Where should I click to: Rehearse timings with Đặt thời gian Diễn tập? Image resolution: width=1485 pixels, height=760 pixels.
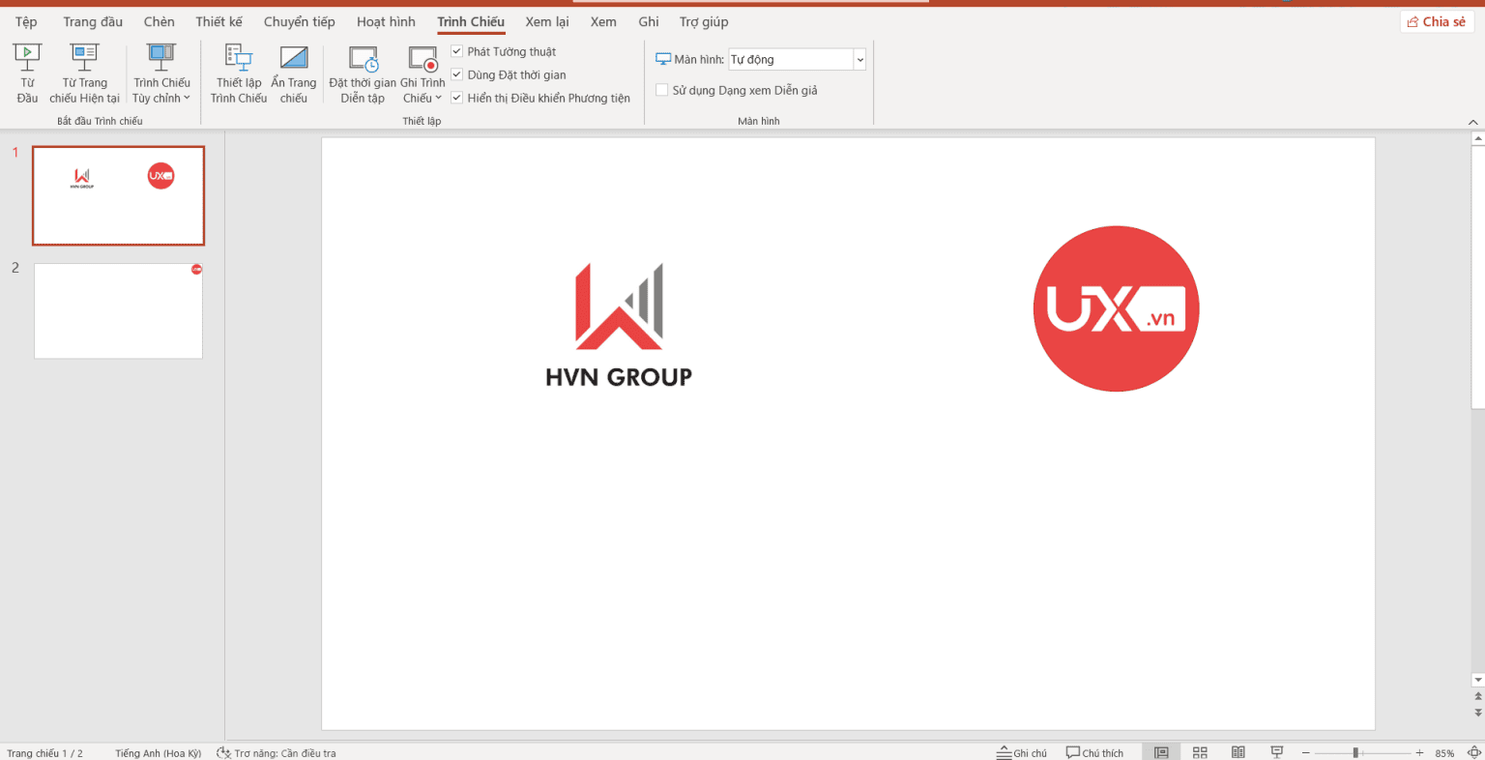362,73
